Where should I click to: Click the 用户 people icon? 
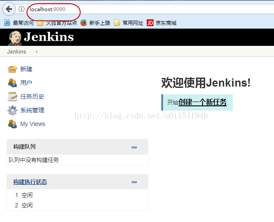(x=12, y=83)
